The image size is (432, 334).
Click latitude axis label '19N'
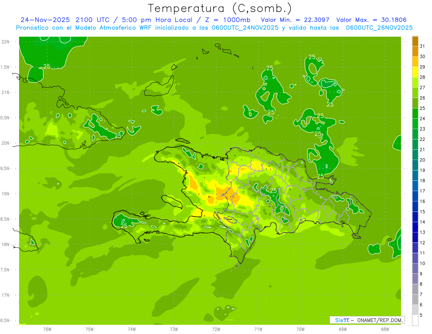click(x=5, y=193)
